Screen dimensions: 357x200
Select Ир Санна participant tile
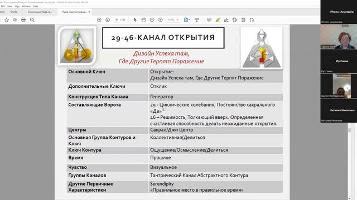pyautogui.click(x=339, y=61)
